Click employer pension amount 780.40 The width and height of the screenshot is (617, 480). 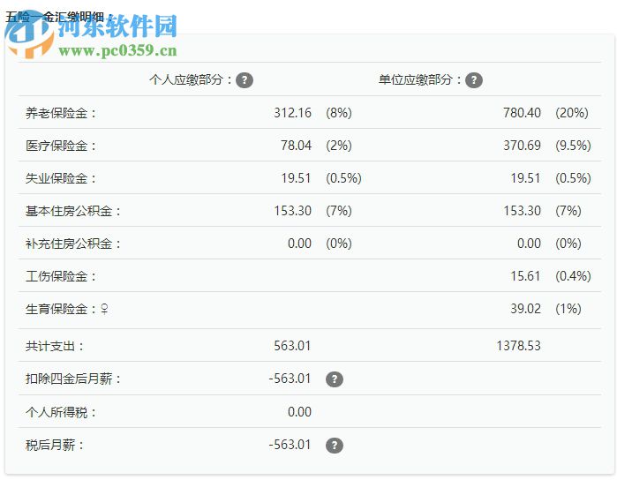[x=522, y=113]
